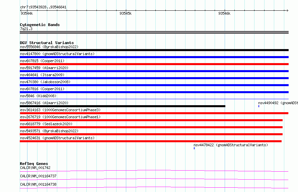Select the nsv5846 (Kidd2008) label
Image resolution: width=298 pixels, height=192 pixels.
[x=38, y=96]
